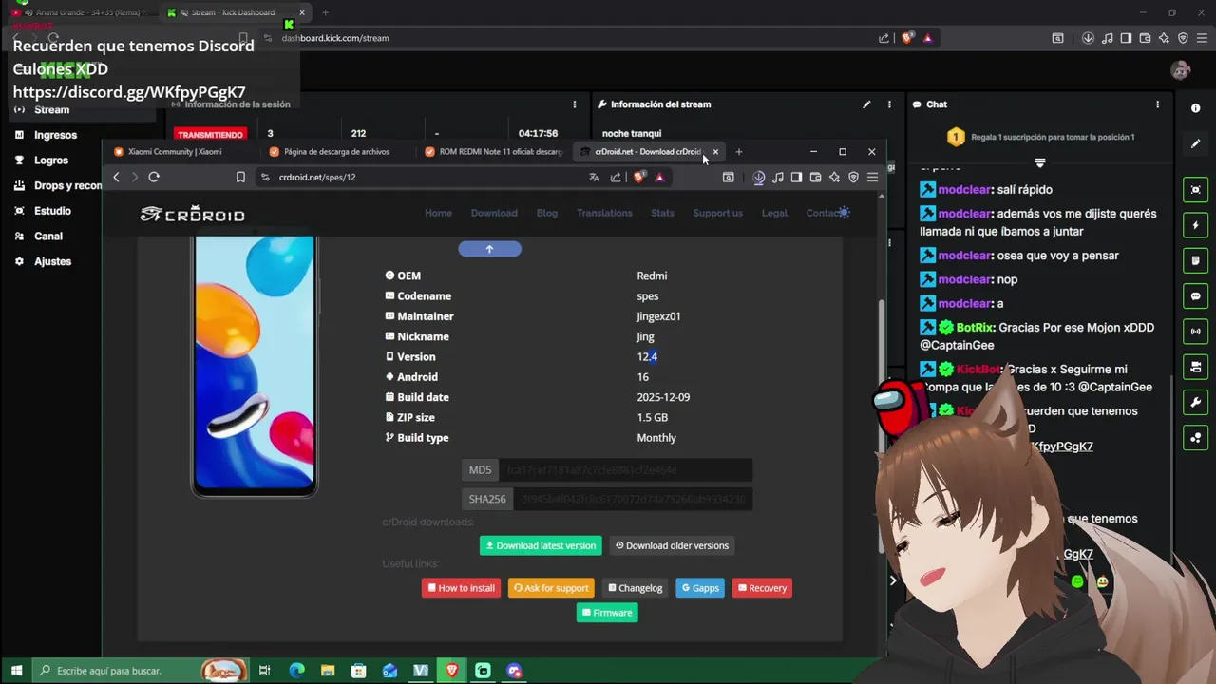The height and width of the screenshot is (684, 1216).
Task: Click the crDroid logo
Action: [192, 214]
